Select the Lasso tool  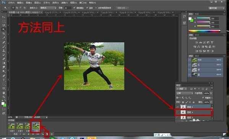(3, 25)
